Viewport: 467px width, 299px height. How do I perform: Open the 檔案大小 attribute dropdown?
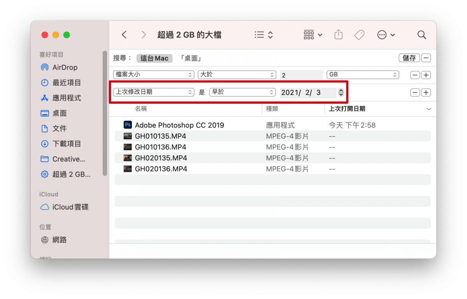(154, 74)
